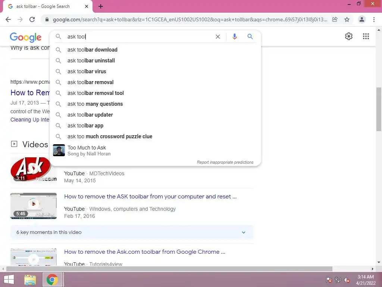Click Chrome icon on taskbar

52,280
